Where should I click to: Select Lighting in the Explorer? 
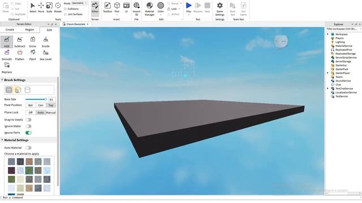[340, 42]
